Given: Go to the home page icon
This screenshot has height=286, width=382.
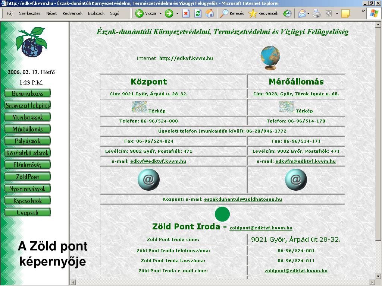Looking at the screenshot, I should (210, 13).
